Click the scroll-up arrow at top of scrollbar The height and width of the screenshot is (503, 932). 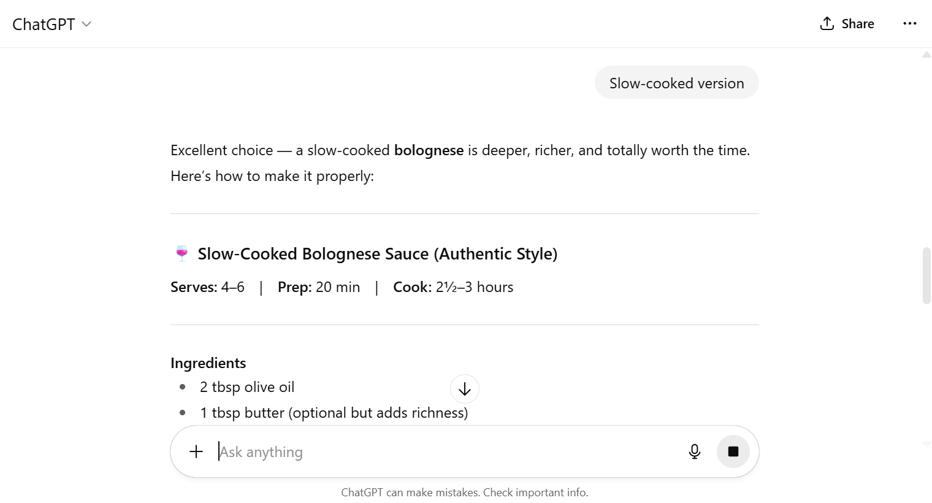tap(926, 55)
